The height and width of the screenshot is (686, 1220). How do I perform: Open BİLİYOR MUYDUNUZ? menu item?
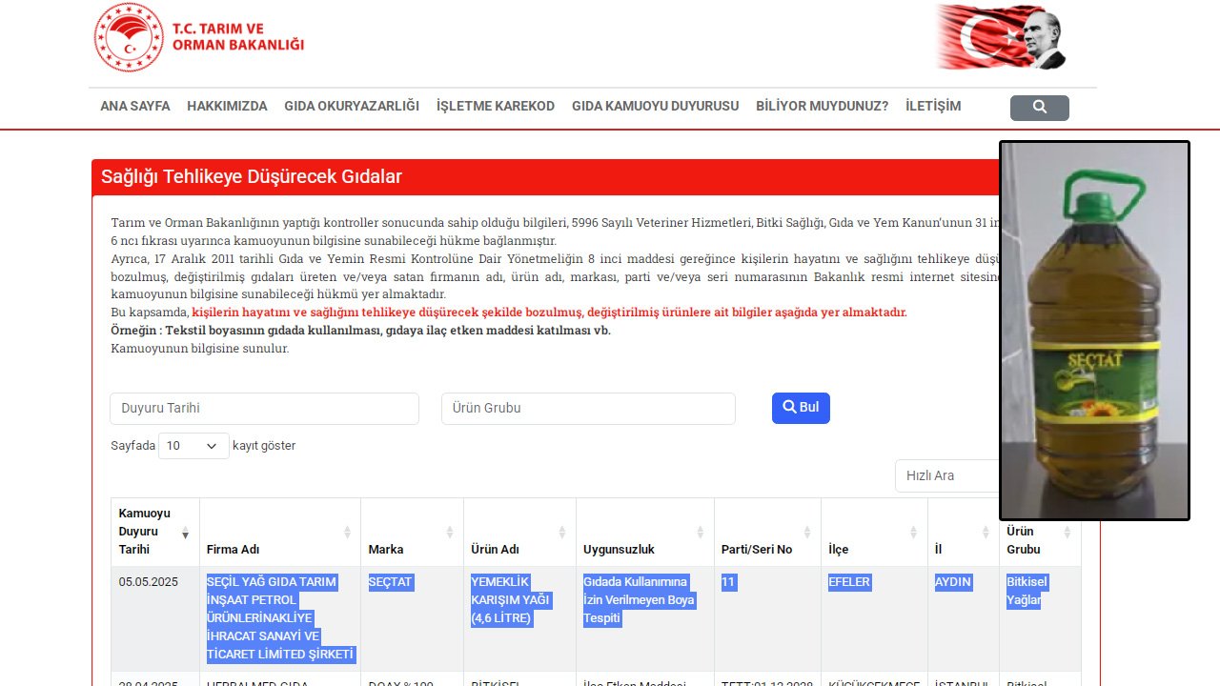[x=822, y=106]
